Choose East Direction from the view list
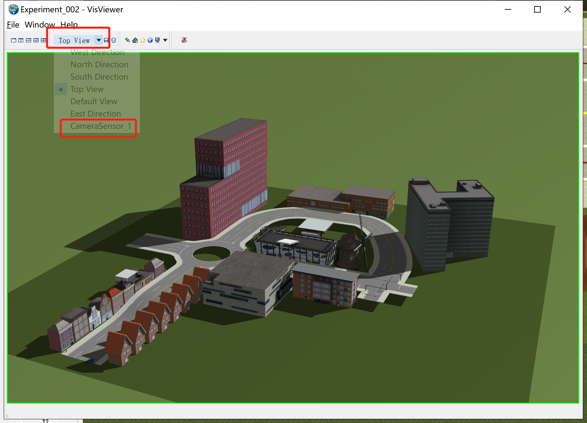This screenshot has height=423, width=587. 97,114
